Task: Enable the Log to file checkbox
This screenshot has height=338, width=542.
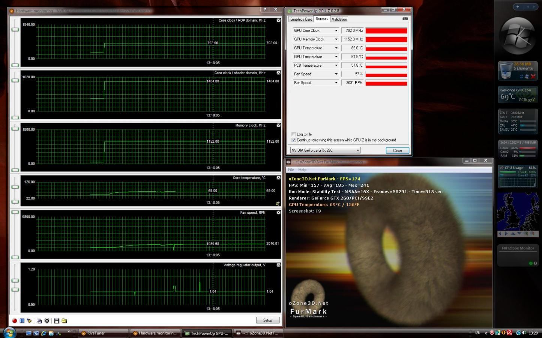Action: point(294,134)
